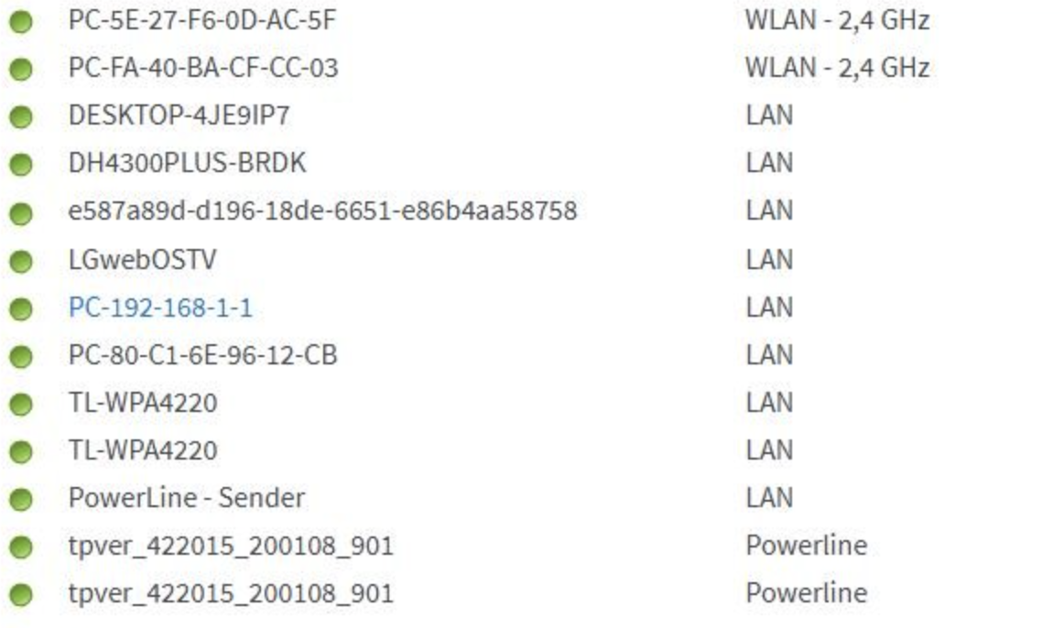The height and width of the screenshot is (628, 1064).
Task: Click the green status dot beside LGwebOSTV
Action: pos(21,262)
